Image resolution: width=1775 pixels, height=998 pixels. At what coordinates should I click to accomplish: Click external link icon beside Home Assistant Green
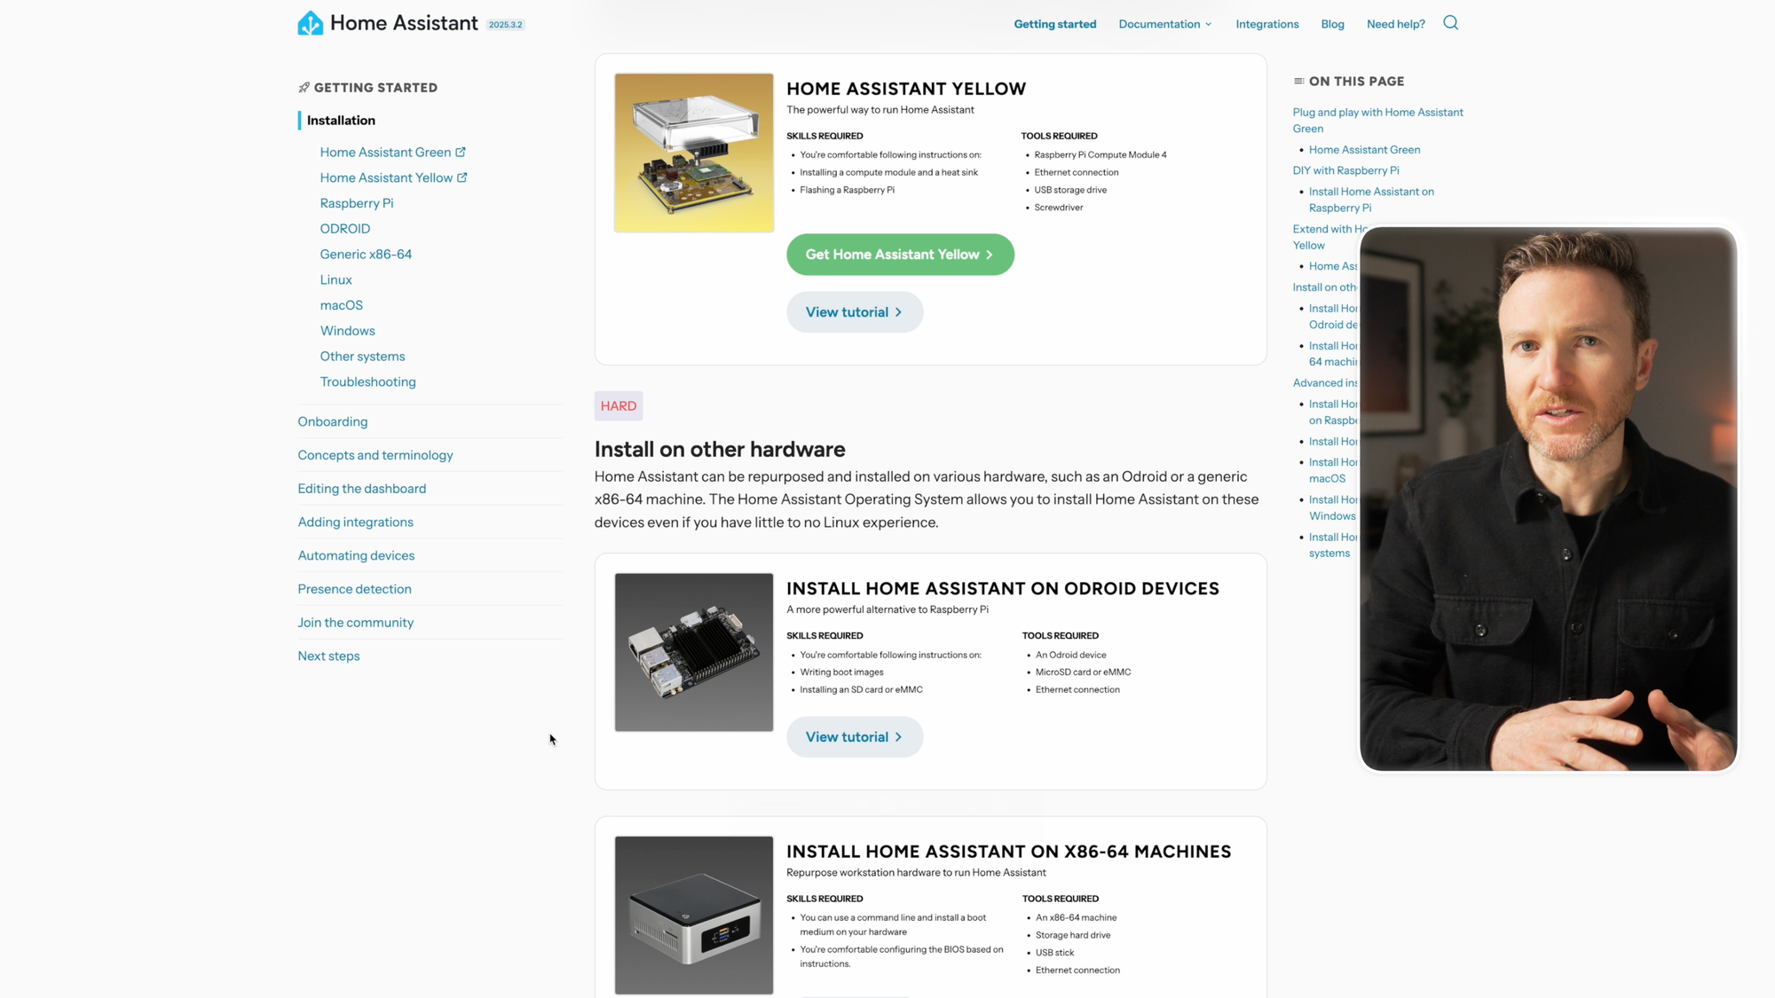click(x=461, y=152)
